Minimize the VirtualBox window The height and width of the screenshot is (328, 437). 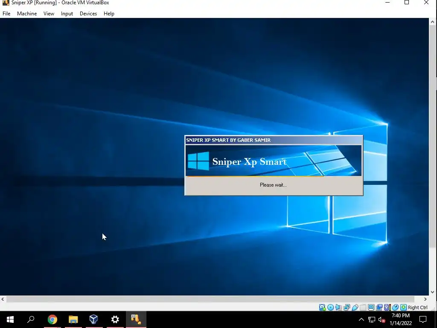click(x=387, y=3)
